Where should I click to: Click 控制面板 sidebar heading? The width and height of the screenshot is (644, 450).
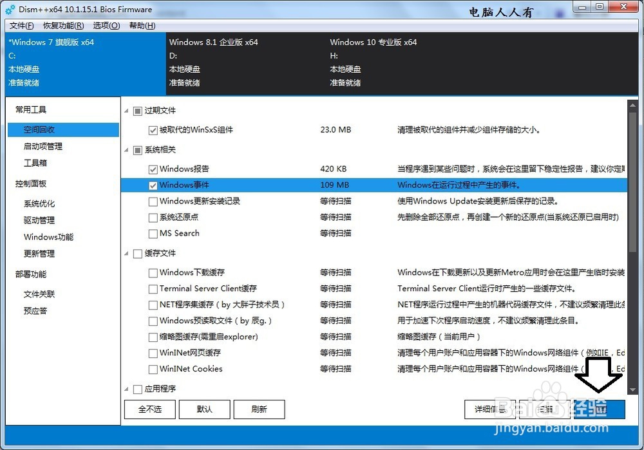pos(31,183)
